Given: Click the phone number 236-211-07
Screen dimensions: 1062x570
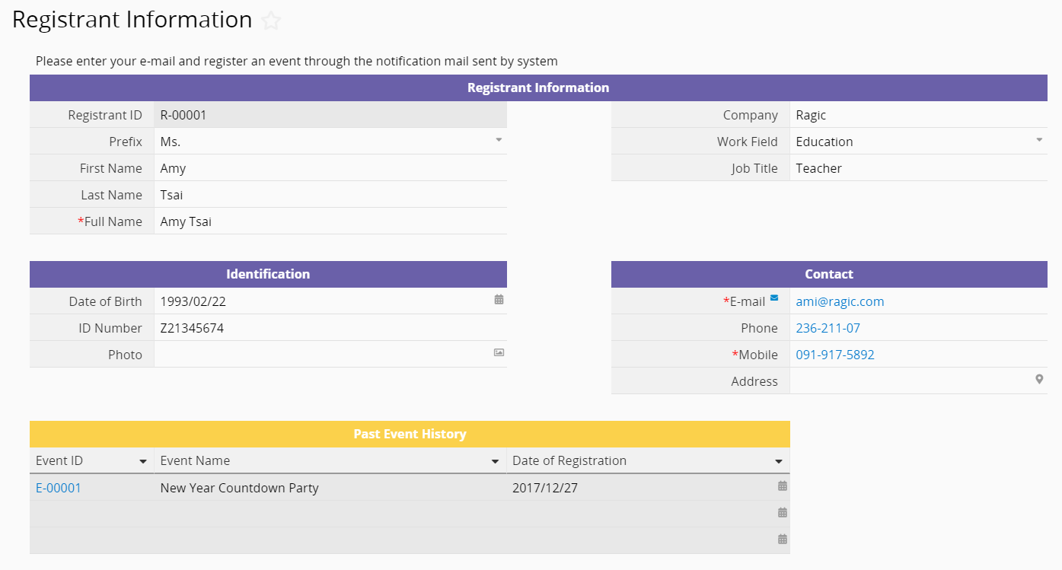Looking at the screenshot, I should pyautogui.click(x=828, y=328).
